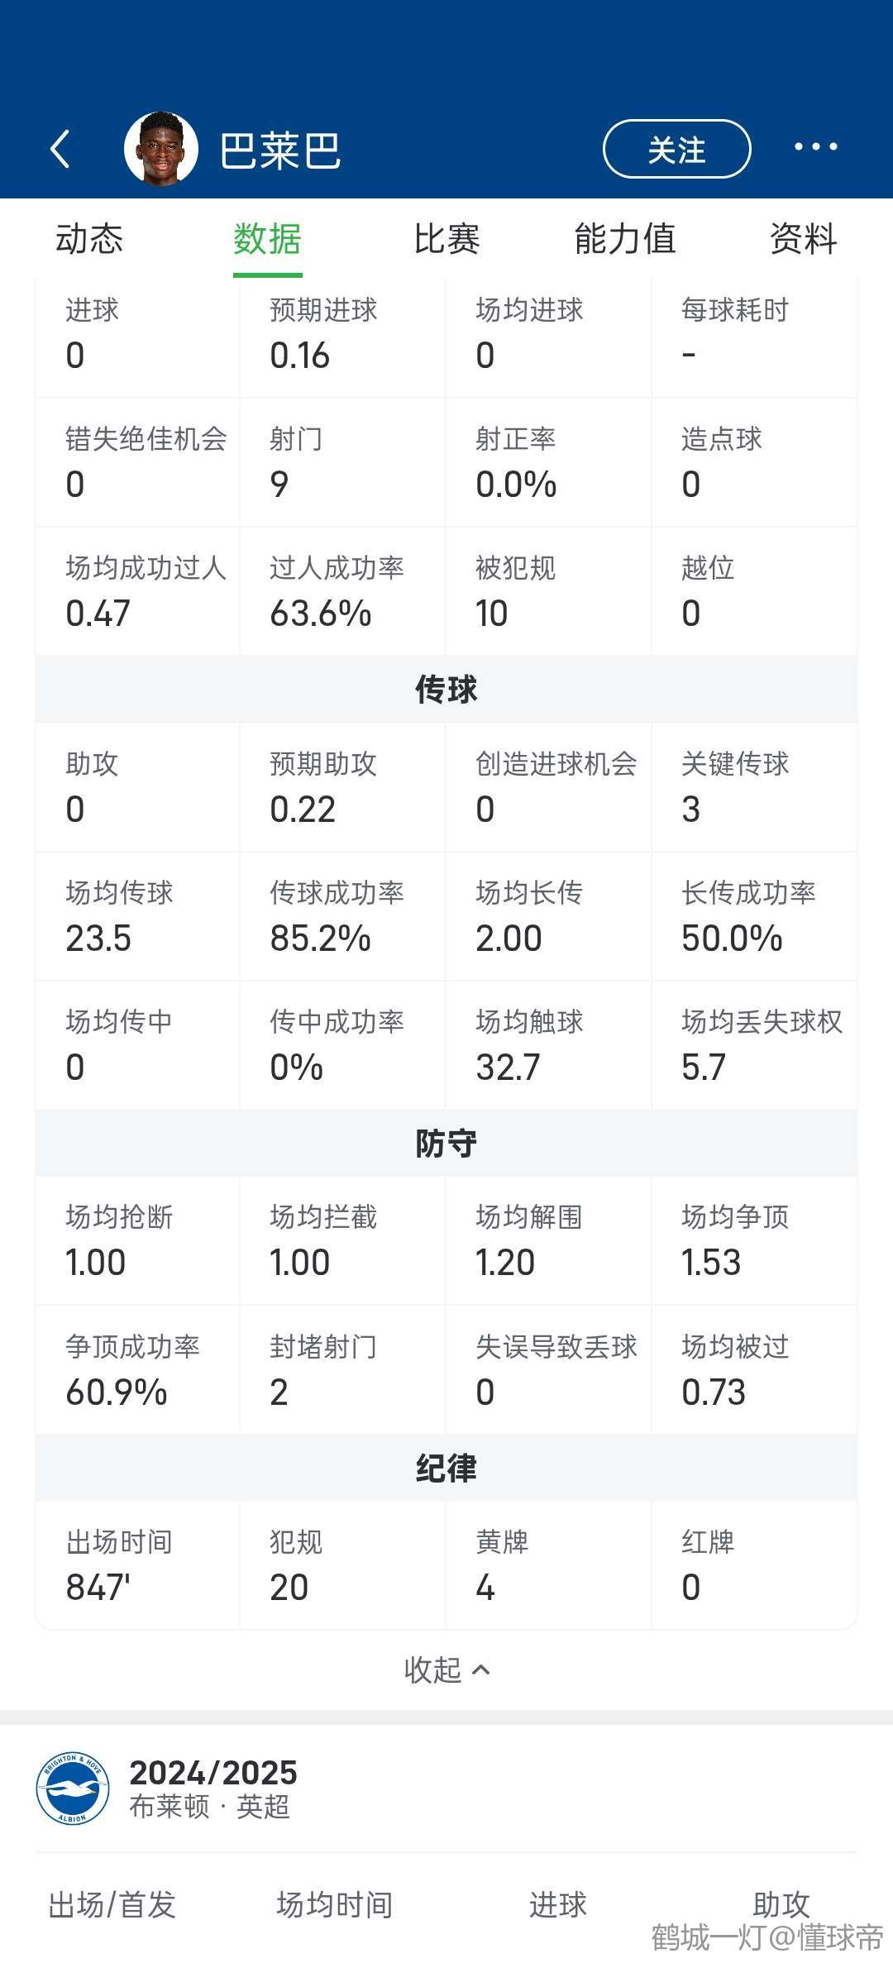Tap the 2024/2025 season heading
This screenshot has height=1963, width=893.
click(213, 1773)
